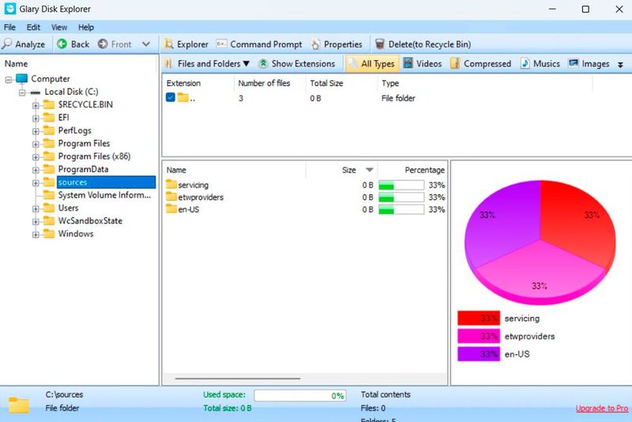Click the Analyze magnifier icon

(7, 44)
